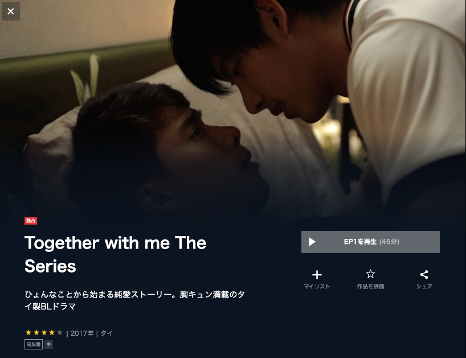The height and width of the screenshot is (358, 466).
Task: Play episode 1 with the triangle icon
Action: click(312, 242)
